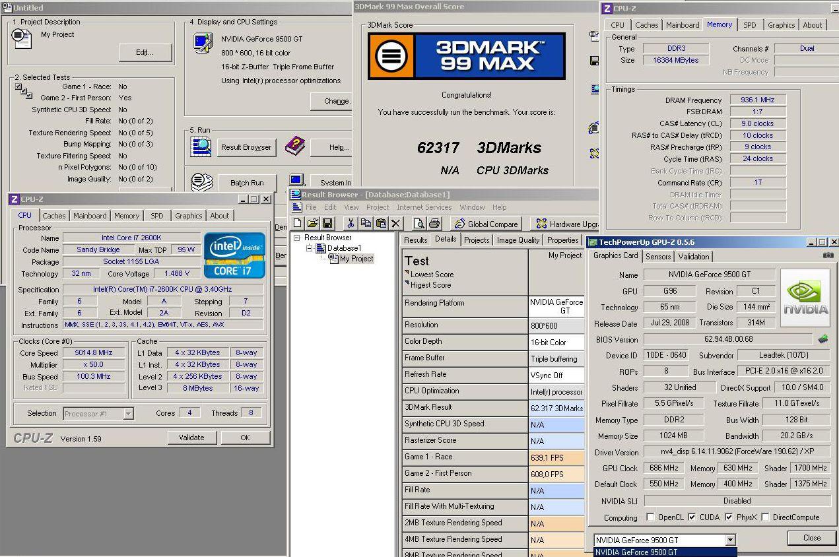Click the BIOS save icon in GPU-Z

pyautogui.click(x=823, y=339)
